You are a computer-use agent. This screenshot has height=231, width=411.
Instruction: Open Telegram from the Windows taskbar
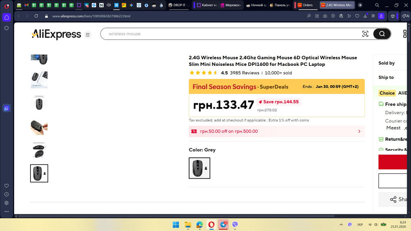point(223,225)
